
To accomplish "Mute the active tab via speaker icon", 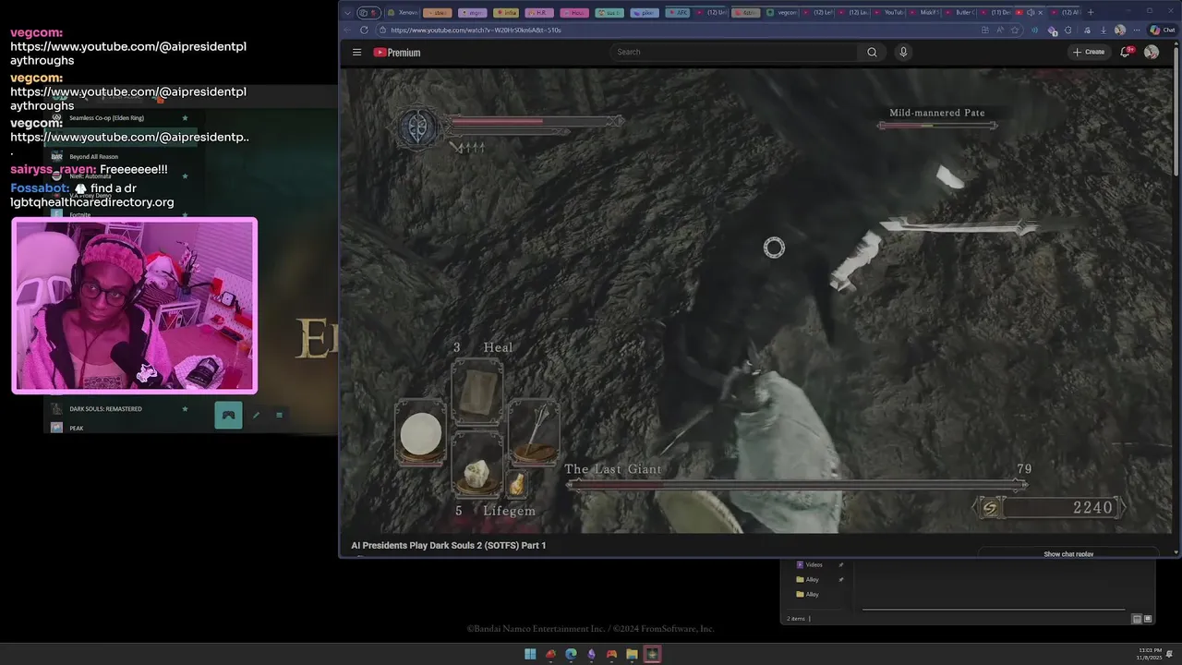I will 1030,12.
